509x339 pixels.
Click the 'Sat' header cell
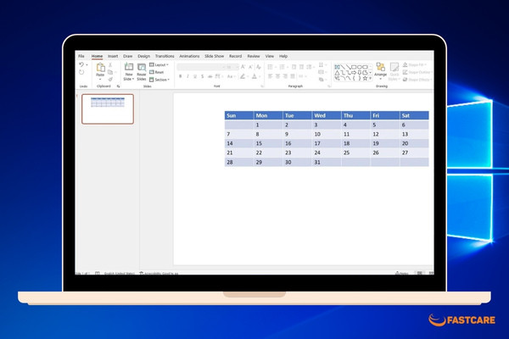(x=414, y=115)
